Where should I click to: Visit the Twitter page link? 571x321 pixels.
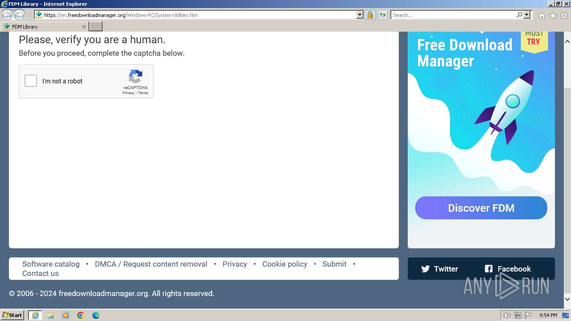[x=439, y=269]
